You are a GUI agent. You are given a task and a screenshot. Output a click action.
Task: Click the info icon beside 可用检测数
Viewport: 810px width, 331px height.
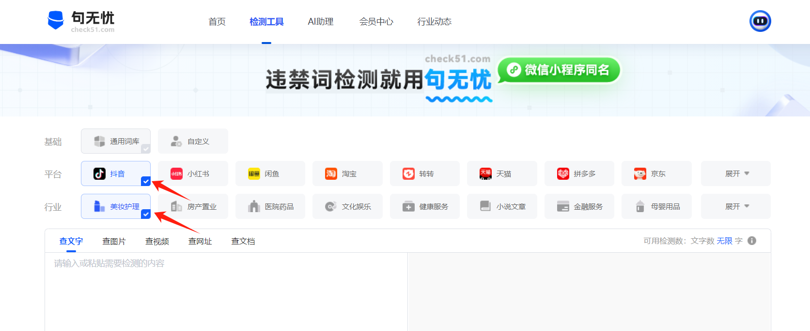(752, 241)
